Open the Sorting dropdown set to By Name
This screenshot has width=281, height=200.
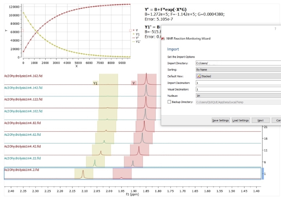238,69
